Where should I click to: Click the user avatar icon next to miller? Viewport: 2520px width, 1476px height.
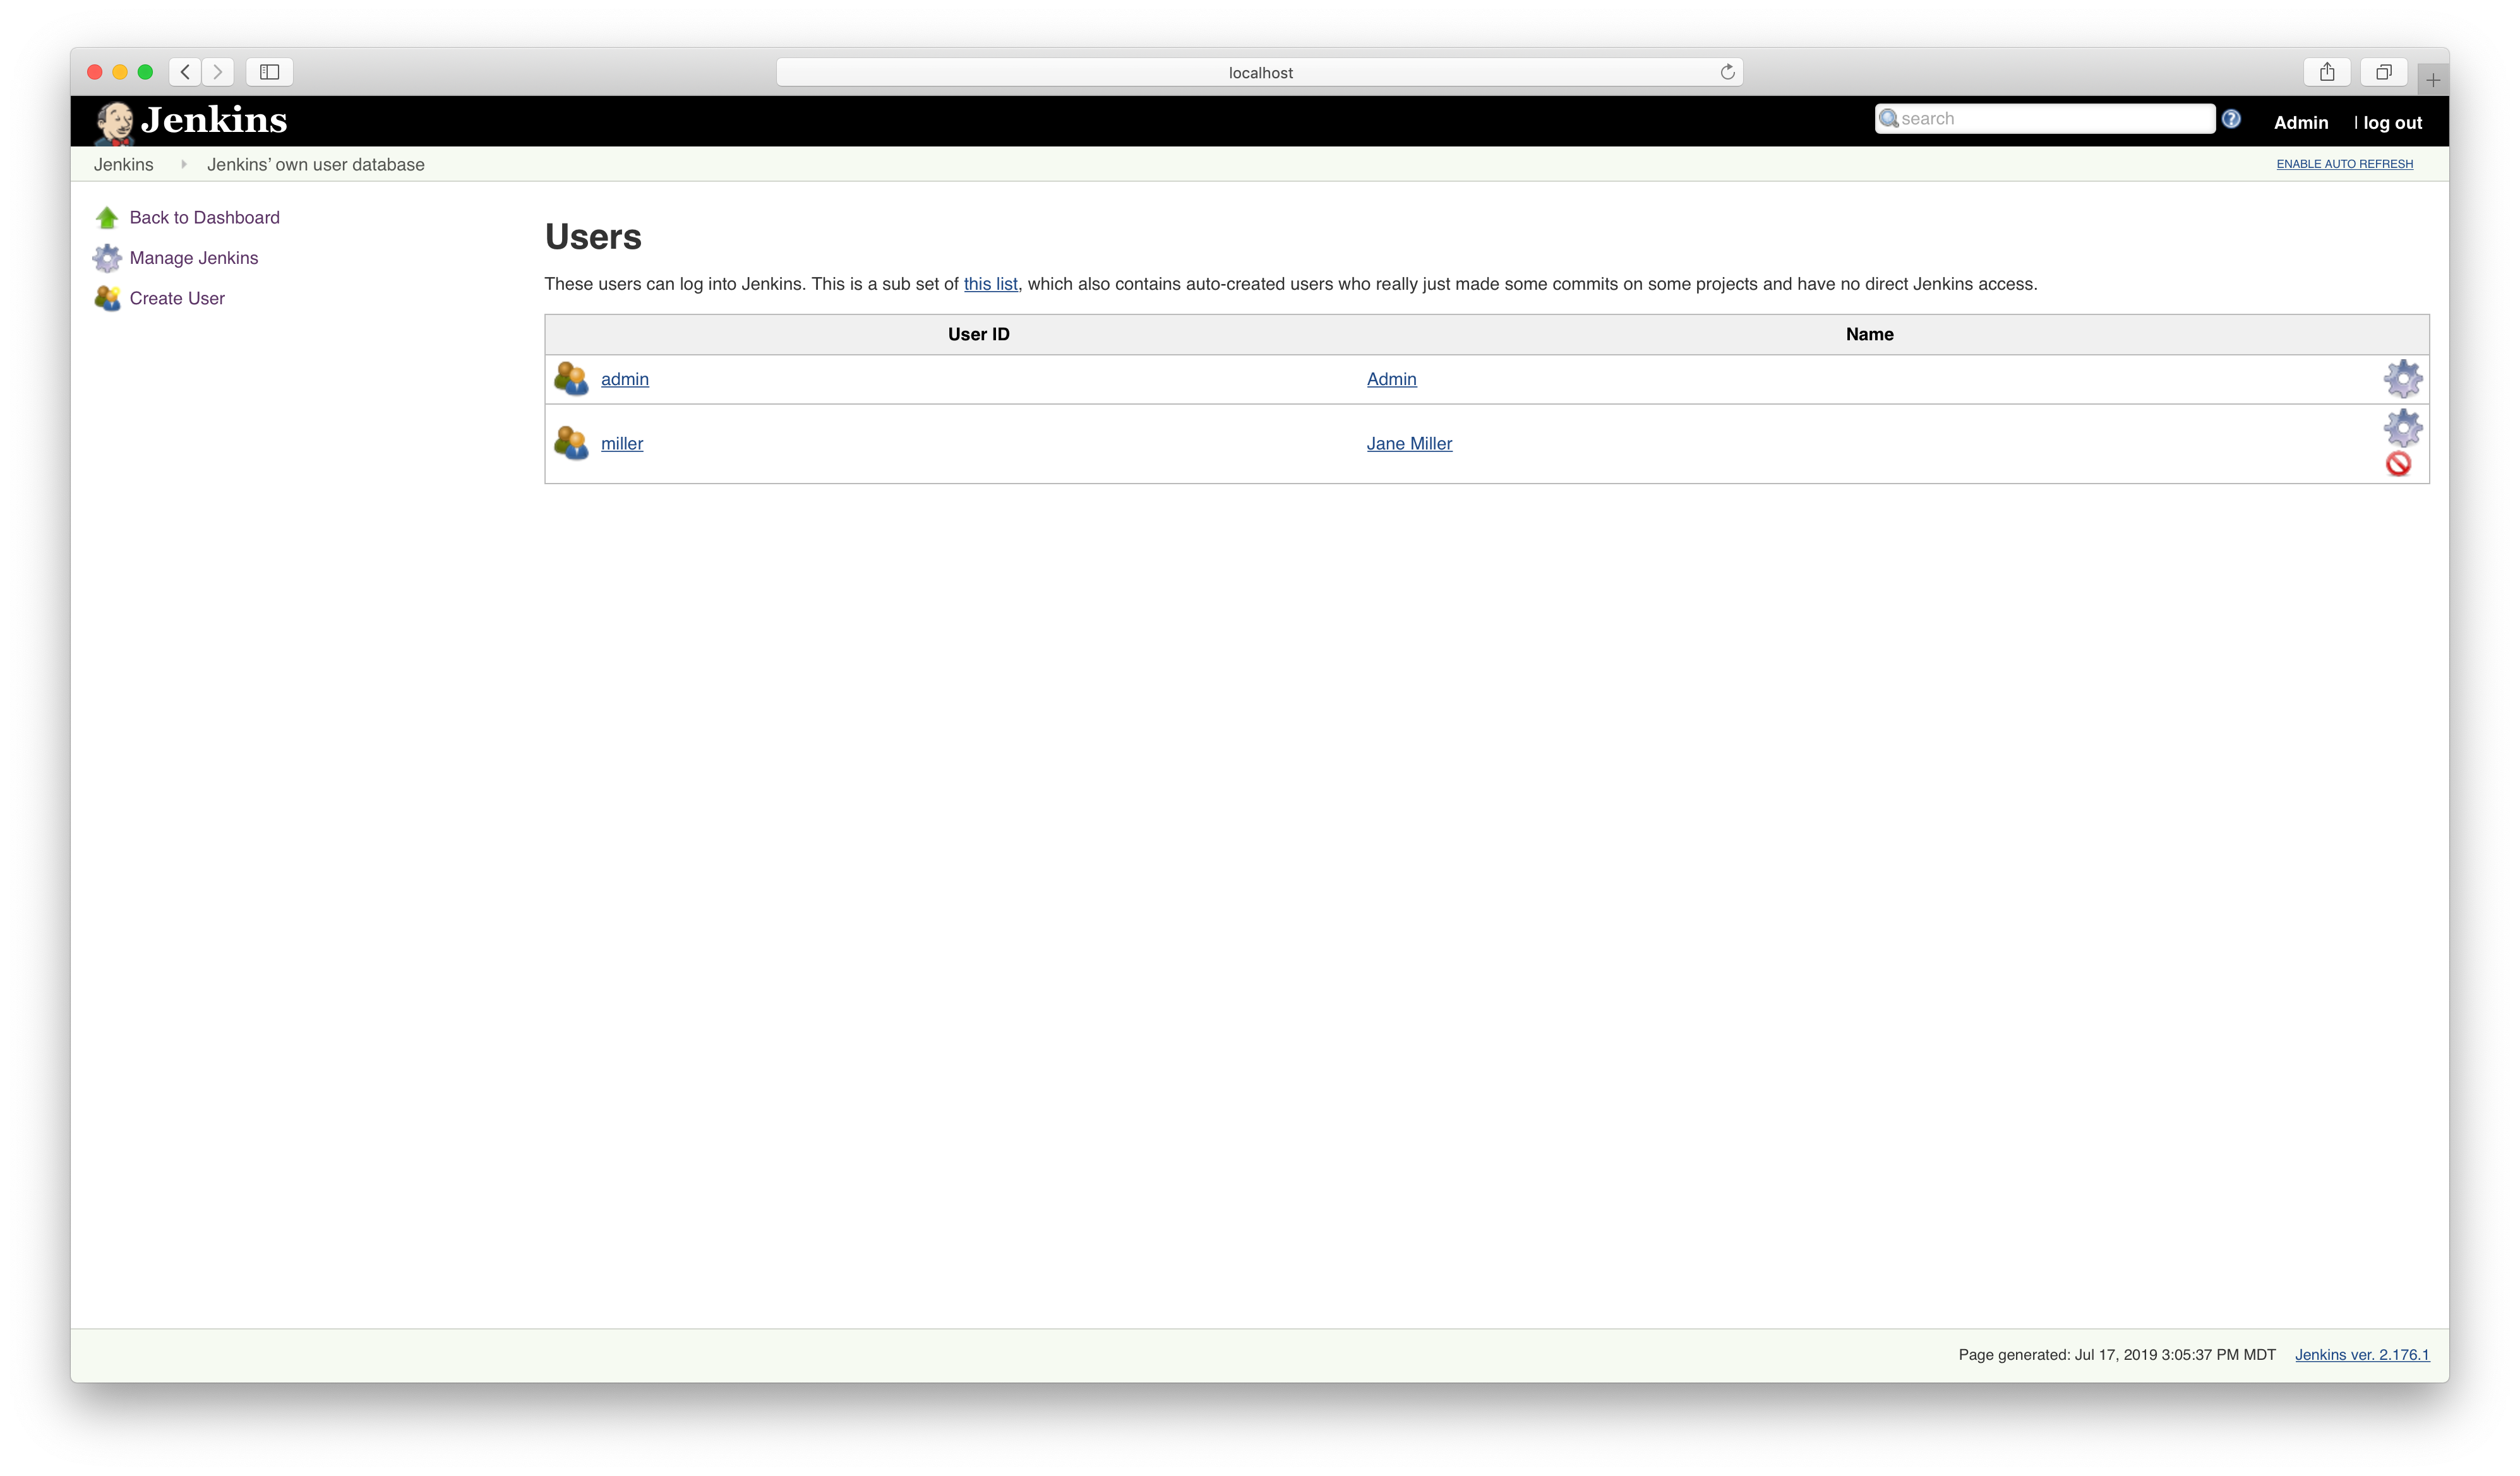[571, 443]
